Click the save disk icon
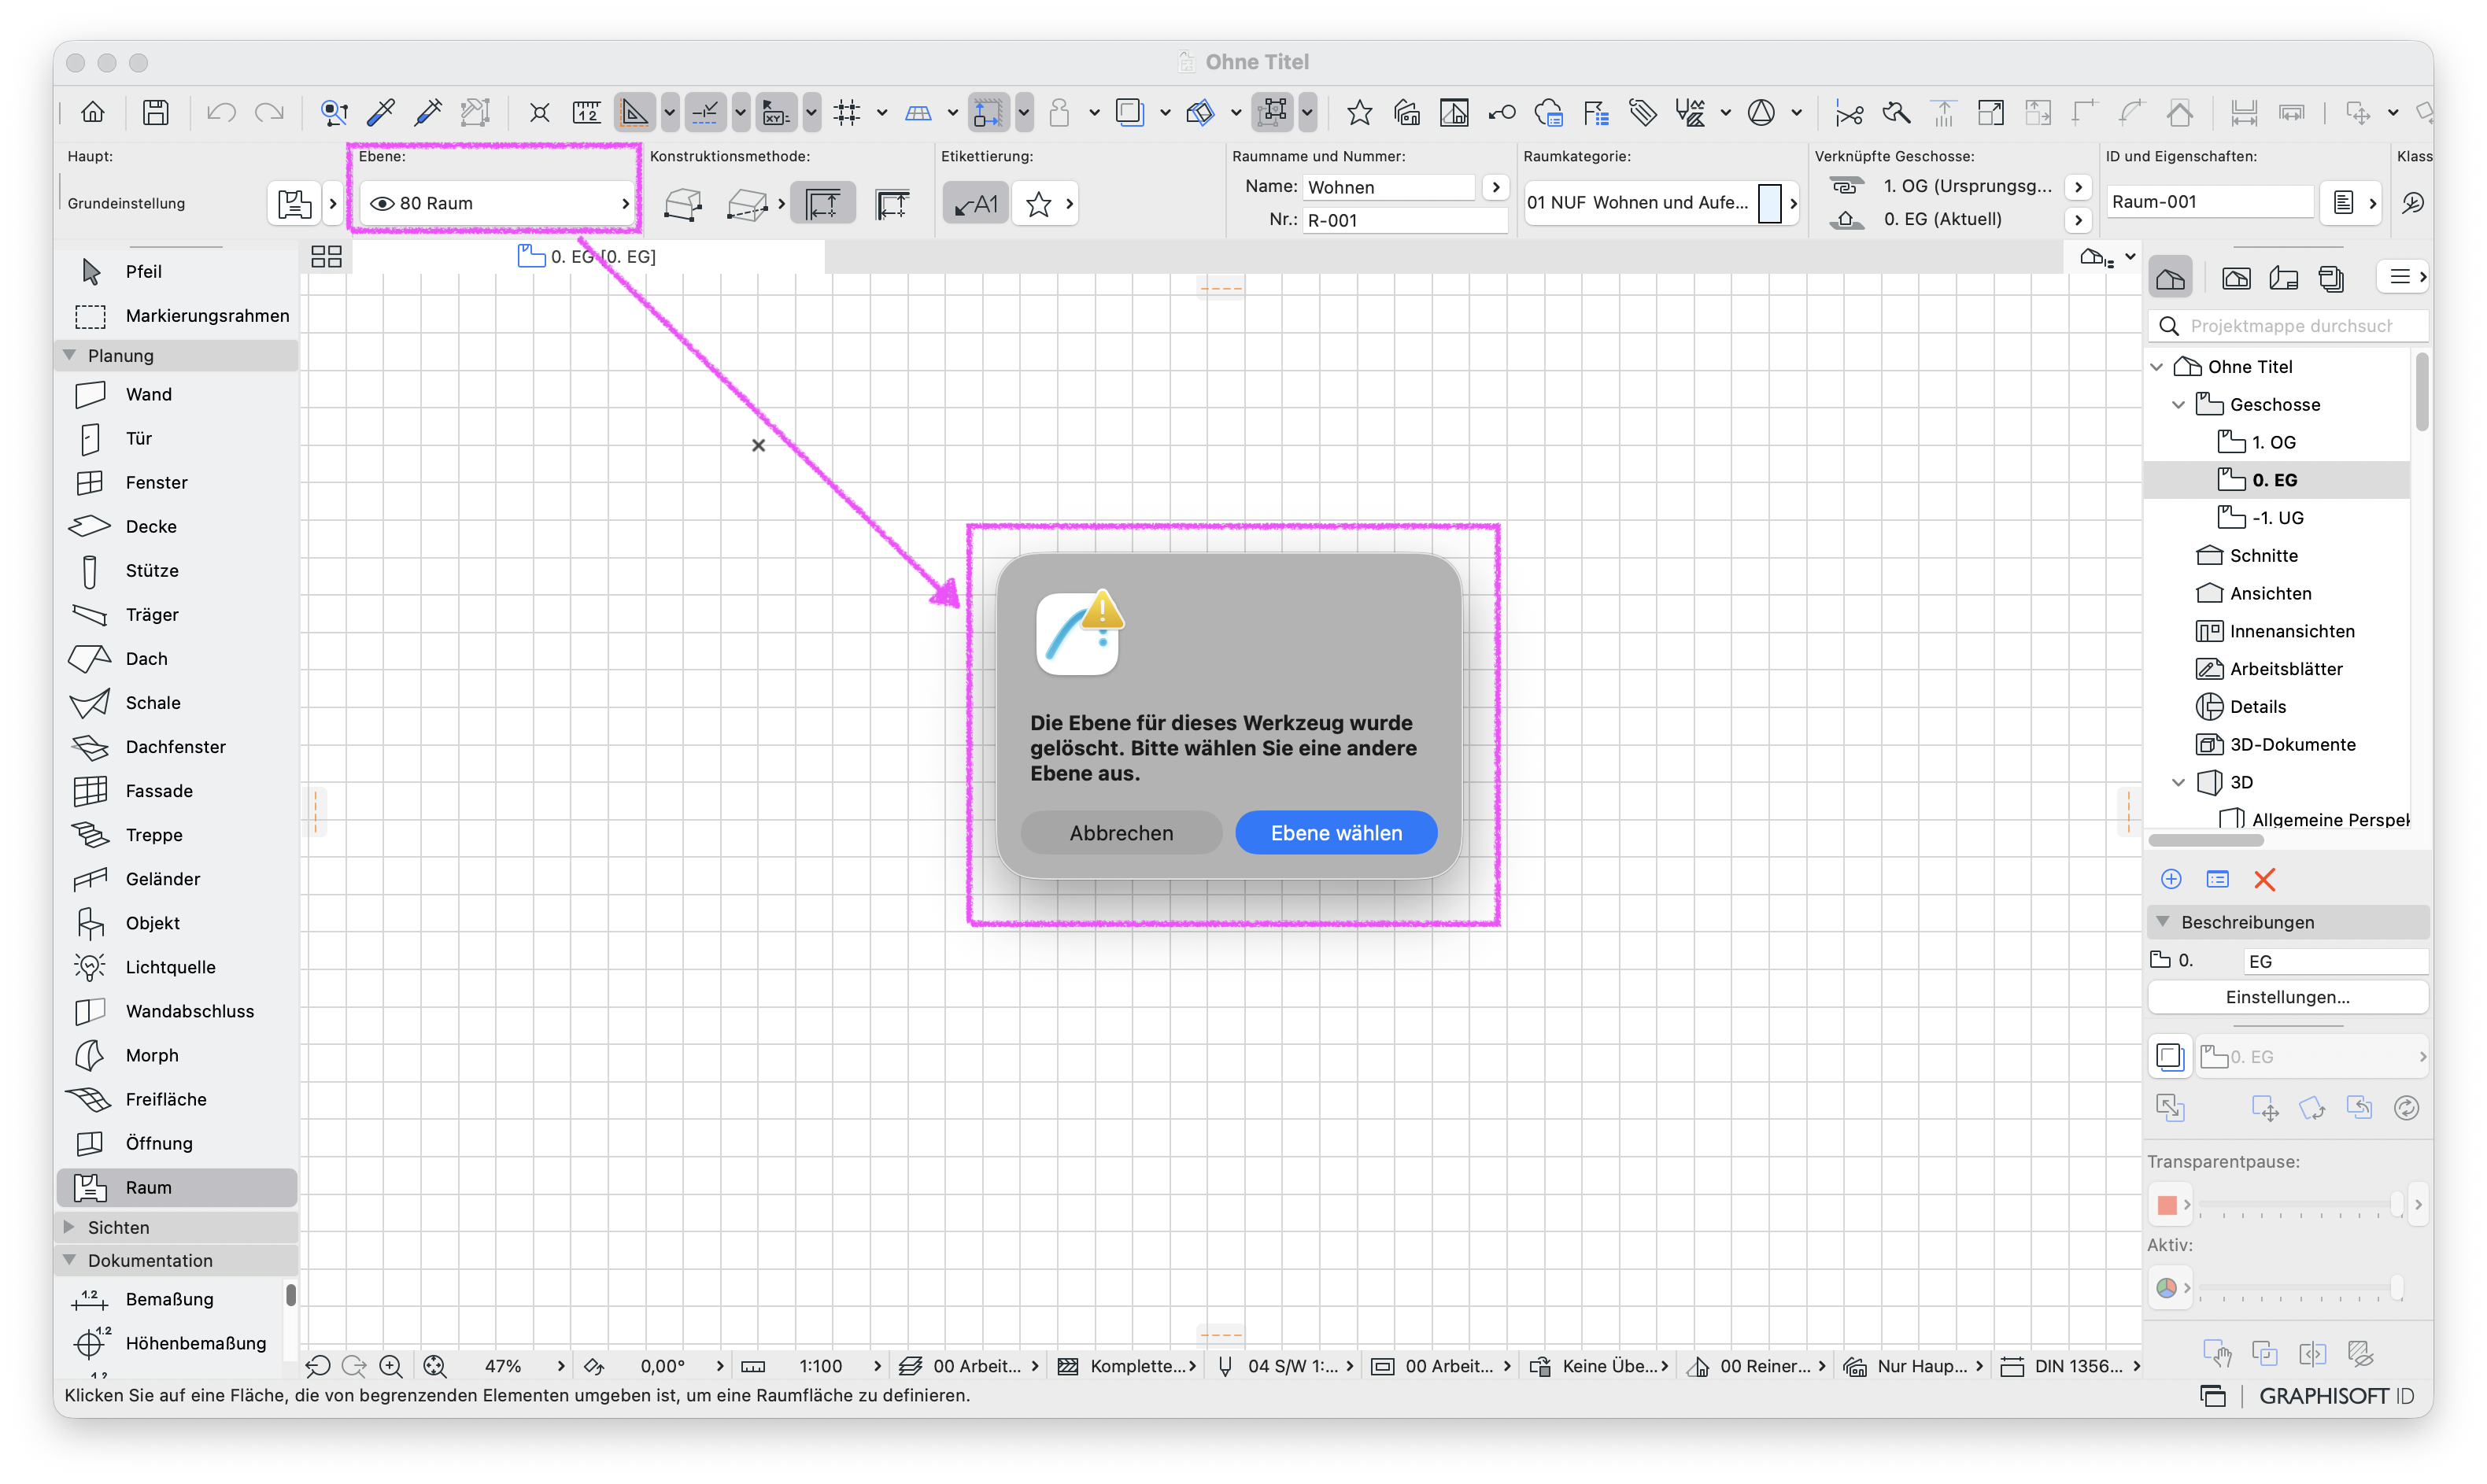 pyautogui.click(x=155, y=112)
